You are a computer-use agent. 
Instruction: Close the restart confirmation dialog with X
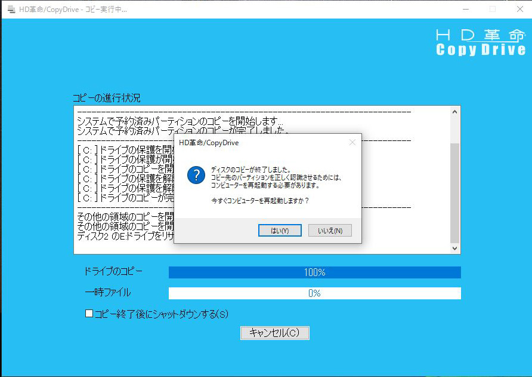point(352,143)
